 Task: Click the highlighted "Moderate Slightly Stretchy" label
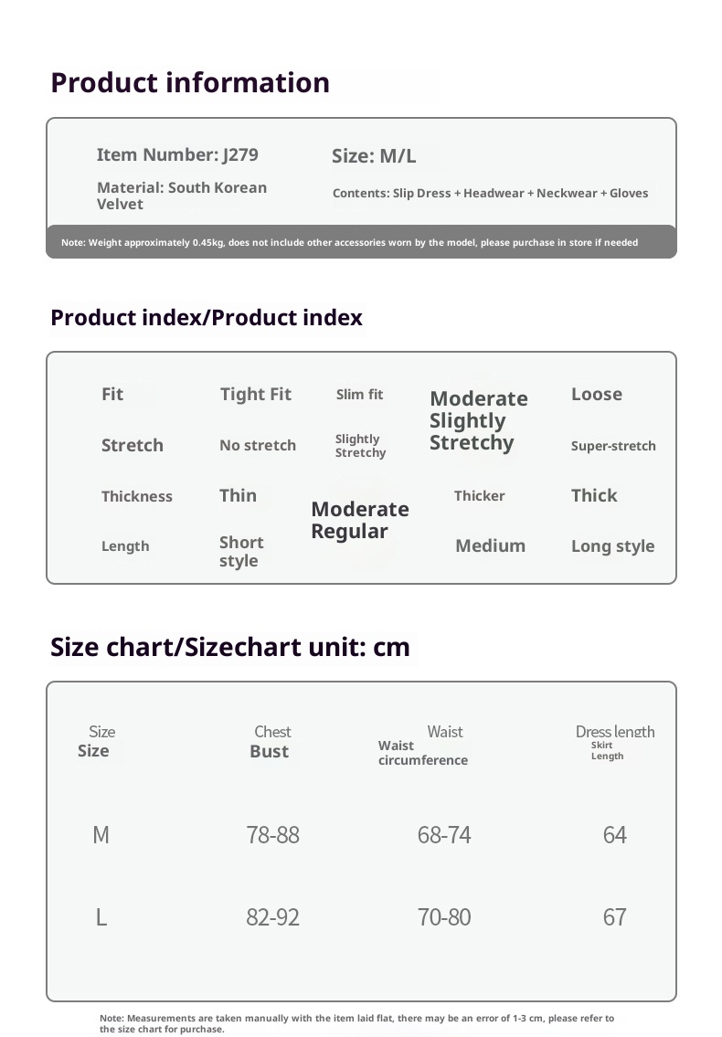point(478,421)
